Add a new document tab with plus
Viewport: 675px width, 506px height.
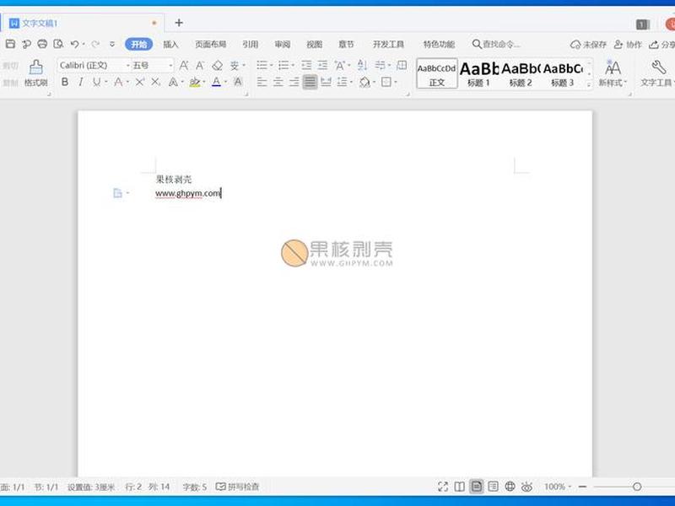(x=179, y=23)
